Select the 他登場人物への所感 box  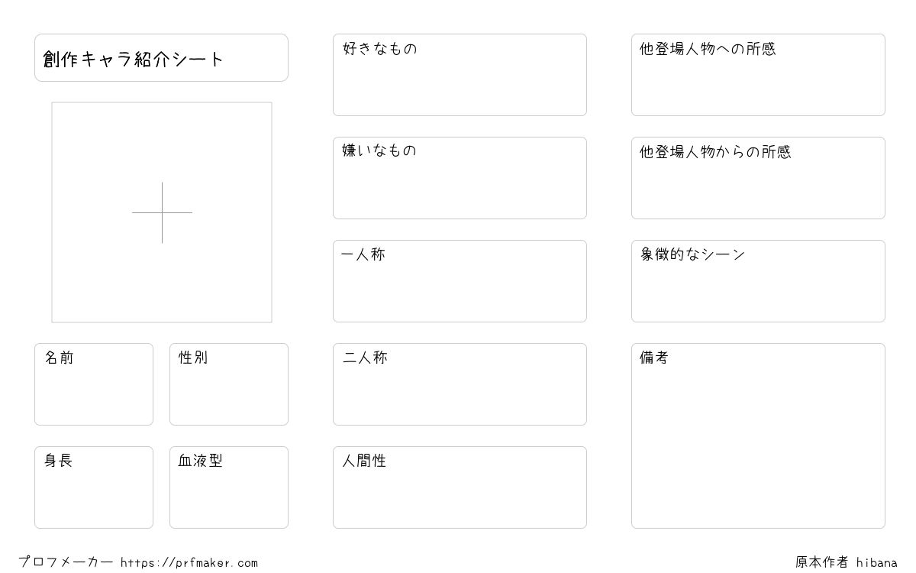point(758,75)
